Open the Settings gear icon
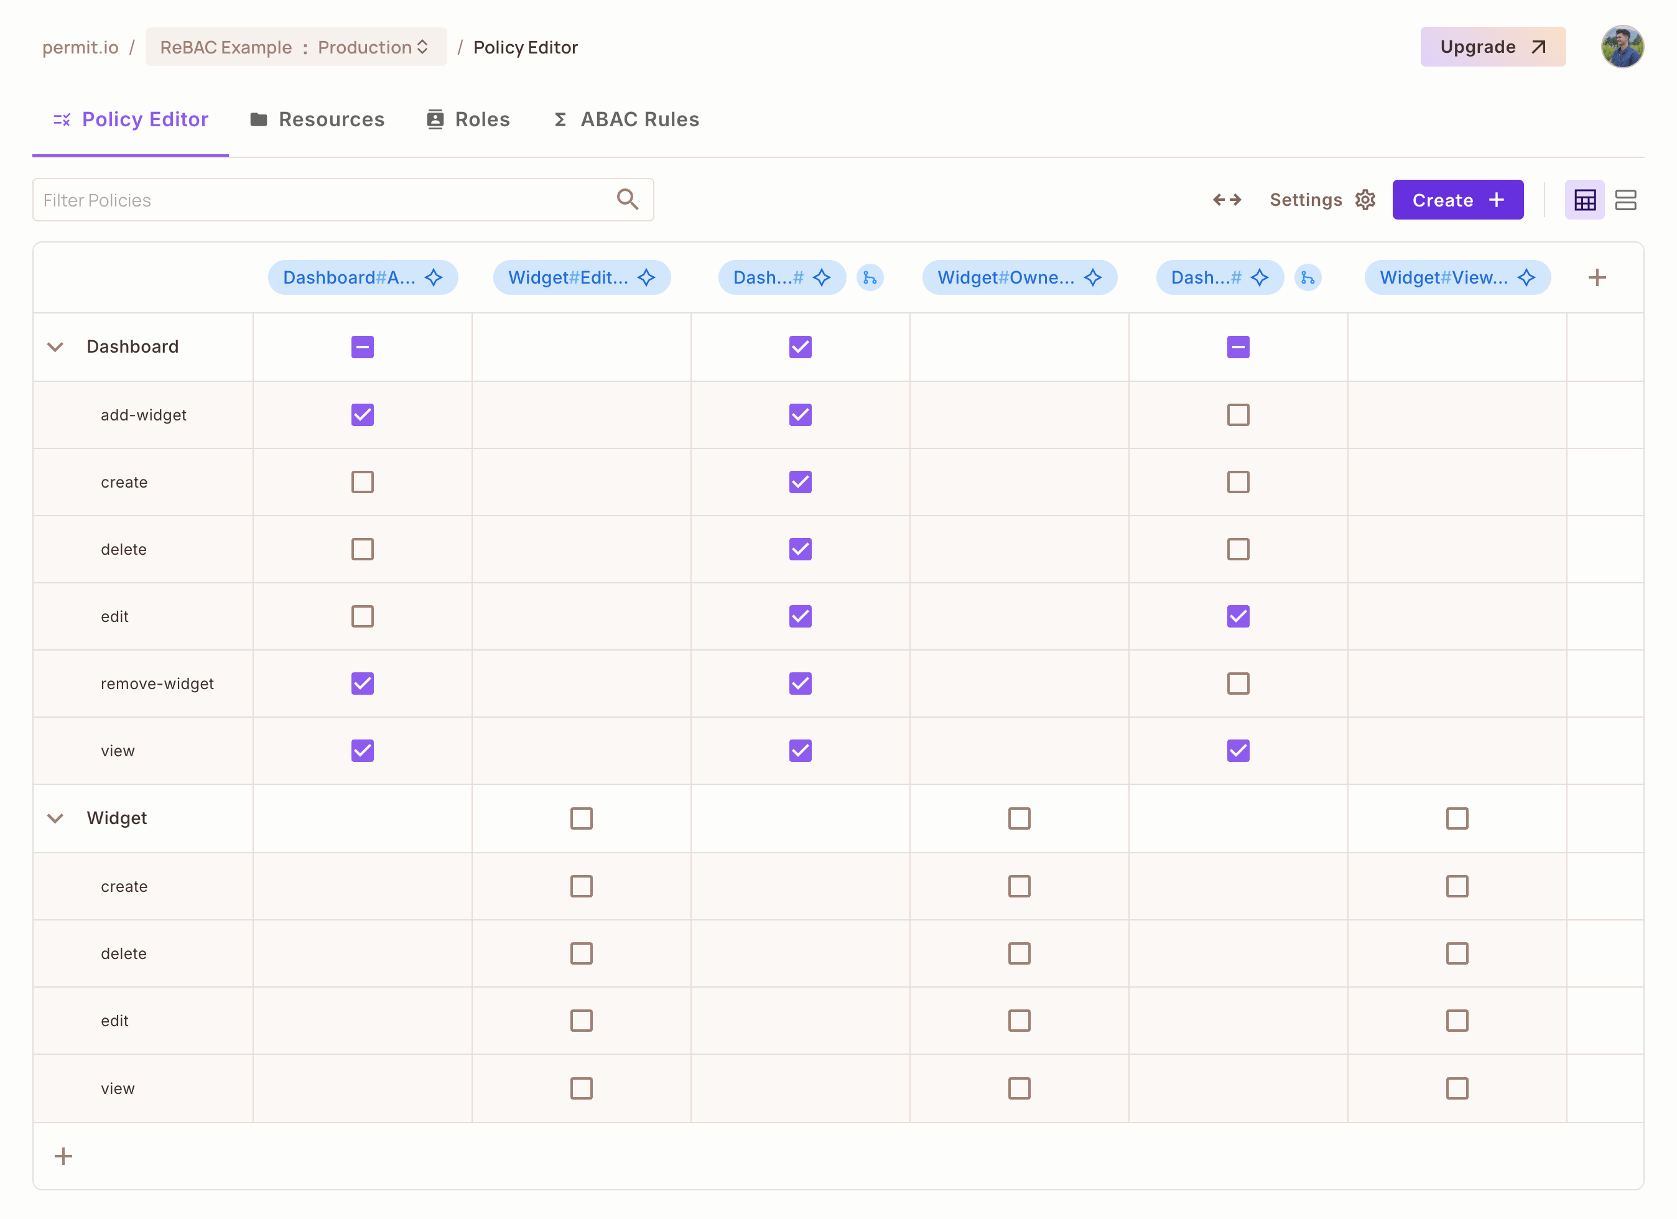Viewport: 1677px width, 1219px height. (x=1365, y=200)
